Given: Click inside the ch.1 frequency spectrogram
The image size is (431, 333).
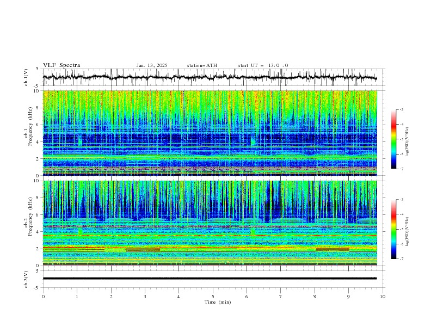Looking at the screenshot, I should (x=210, y=133).
